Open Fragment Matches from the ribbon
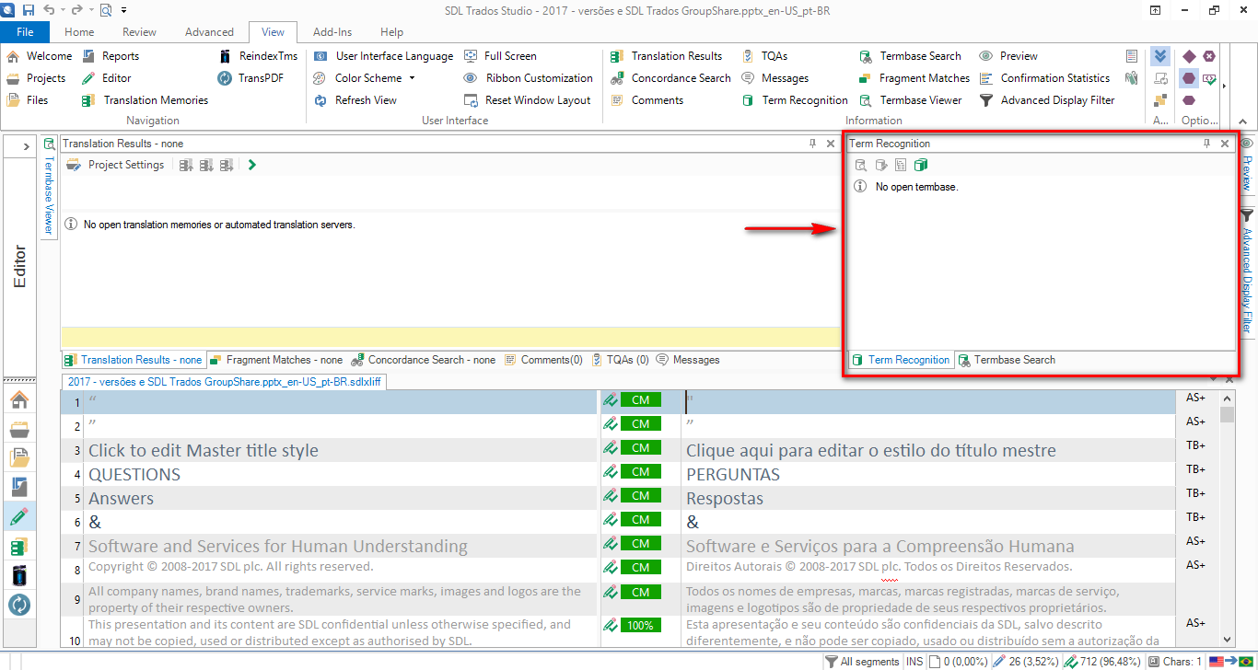1258x670 pixels. click(914, 78)
